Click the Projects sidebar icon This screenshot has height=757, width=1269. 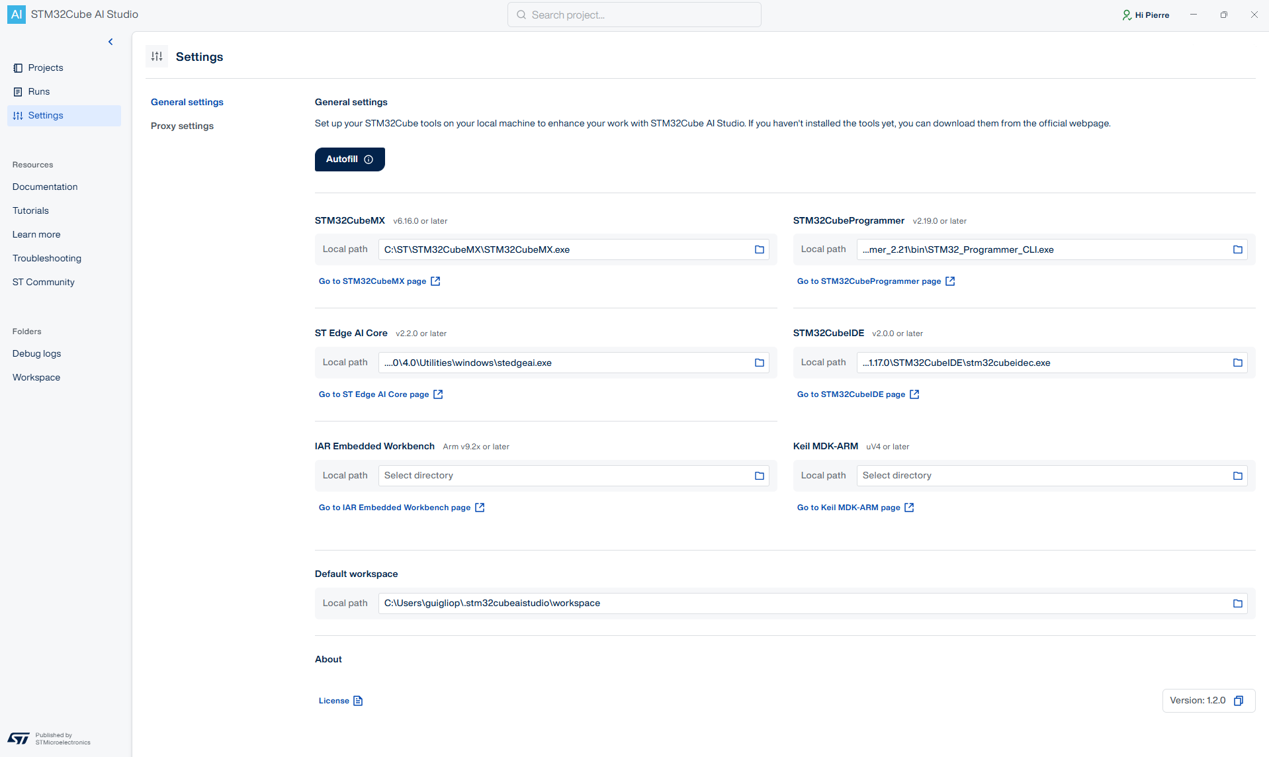pyautogui.click(x=18, y=68)
